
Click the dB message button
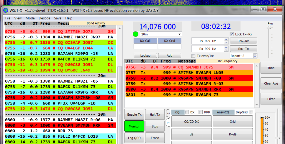(x=191, y=134)
